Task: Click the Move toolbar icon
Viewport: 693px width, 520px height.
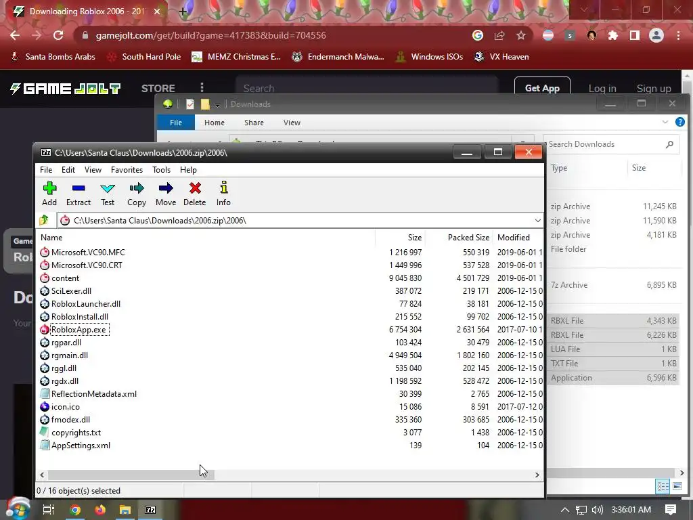Action: coord(166,188)
